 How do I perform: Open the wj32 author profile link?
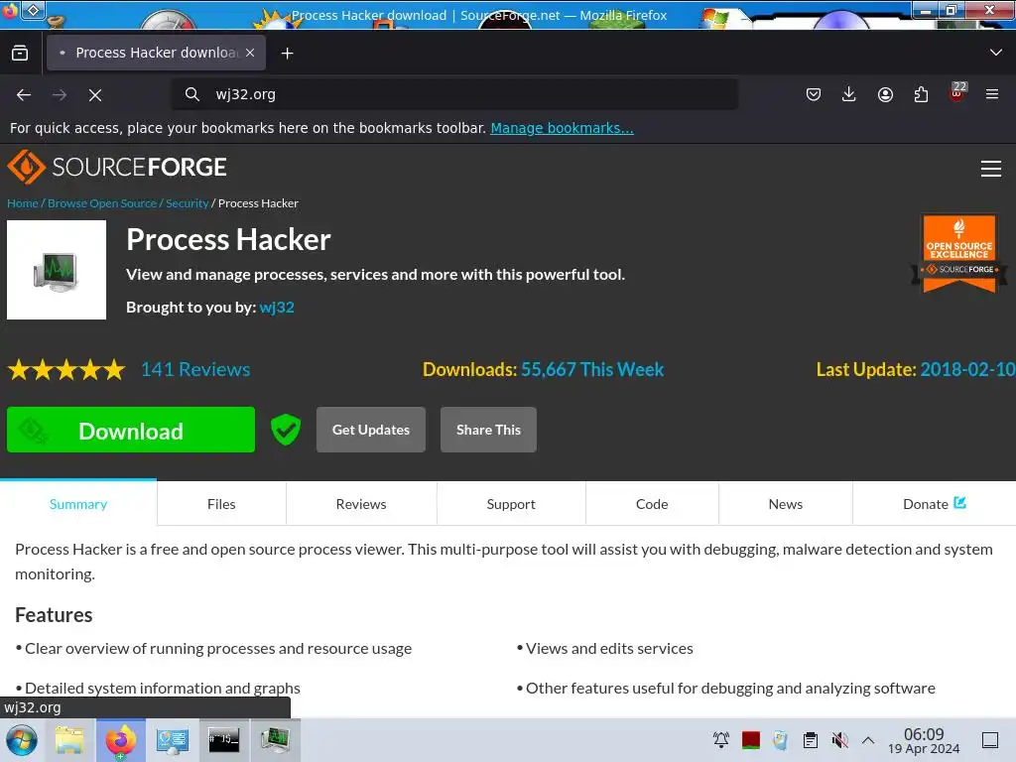277,308
